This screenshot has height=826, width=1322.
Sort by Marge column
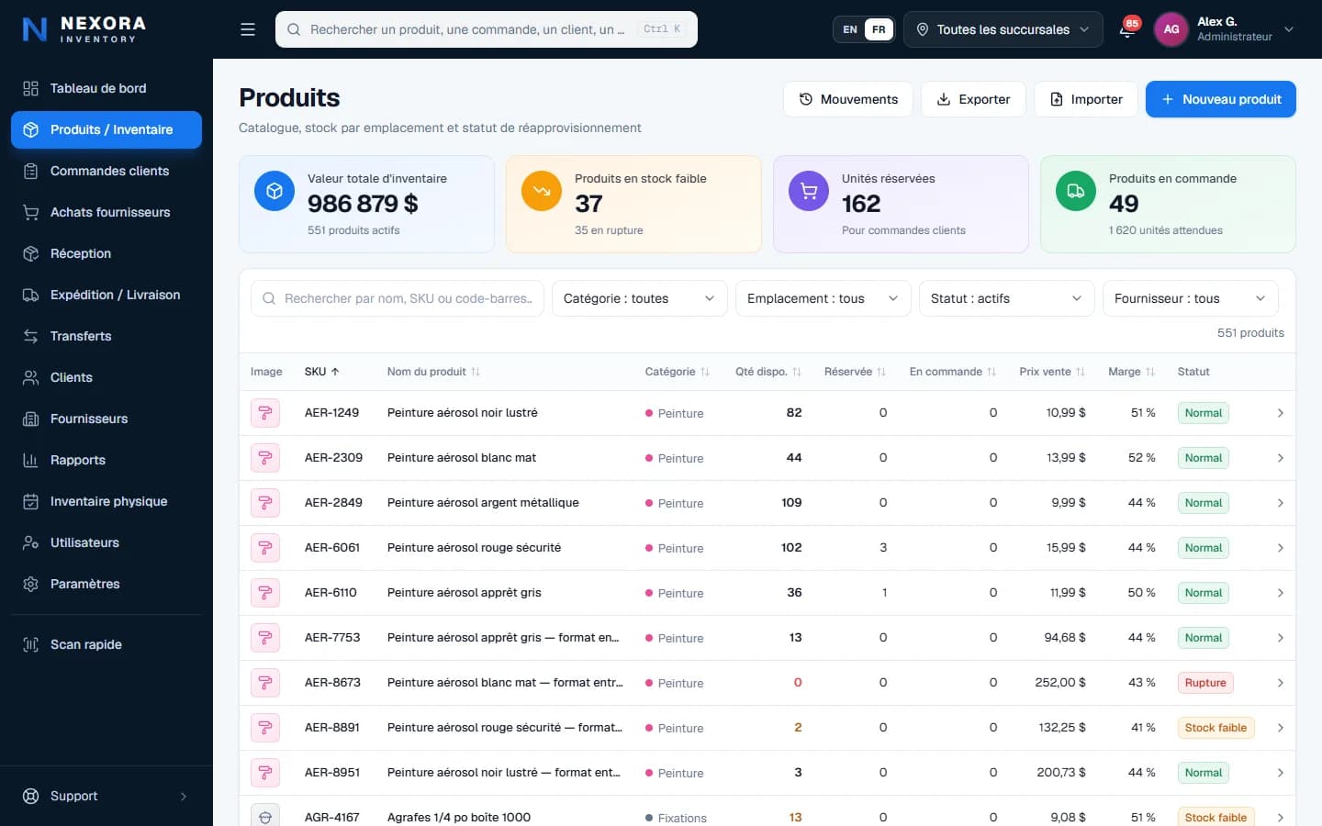coord(1131,372)
